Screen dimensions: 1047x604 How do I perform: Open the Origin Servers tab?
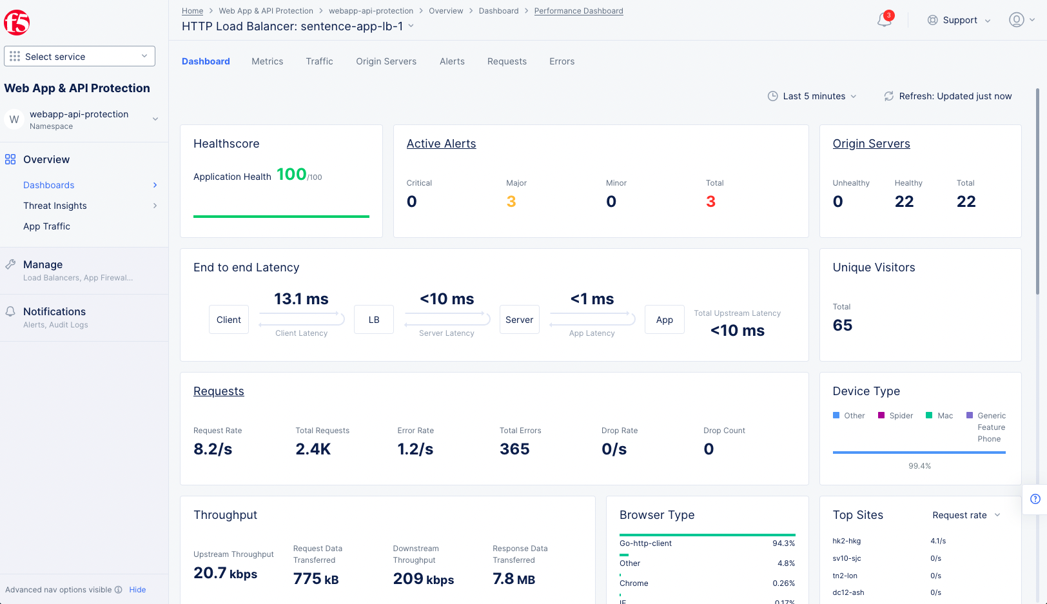pos(386,61)
